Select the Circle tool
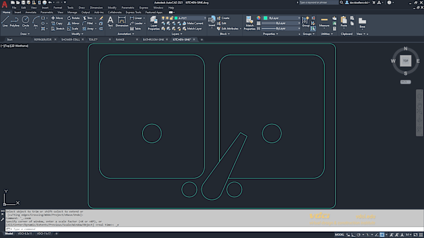Image resolution: width=424 pixels, height=238 pixels. [x=25, y=21]
